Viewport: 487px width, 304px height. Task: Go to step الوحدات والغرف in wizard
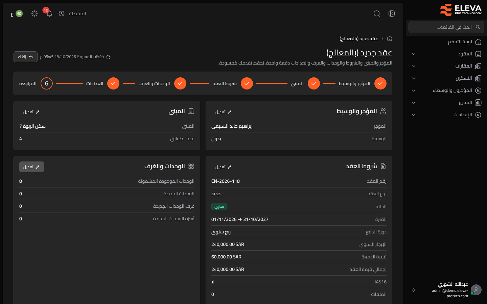click(162, 83)
